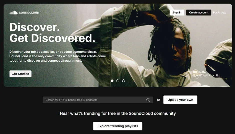Click the SoundCloud cloud logo icon
Image resolution: width=235 pixels, height=134 pixels.
click(14, 13)
